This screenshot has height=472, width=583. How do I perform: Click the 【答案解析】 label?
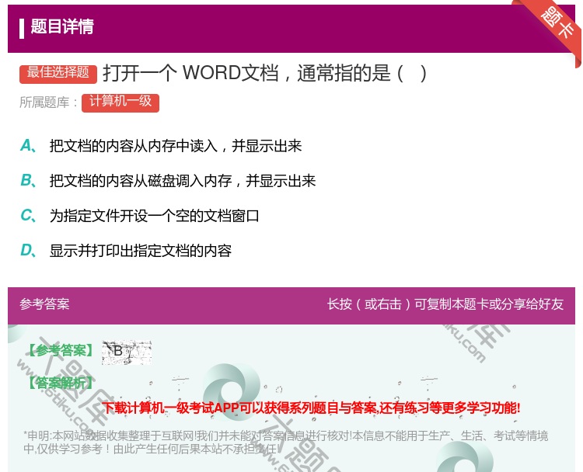[61, 383]
